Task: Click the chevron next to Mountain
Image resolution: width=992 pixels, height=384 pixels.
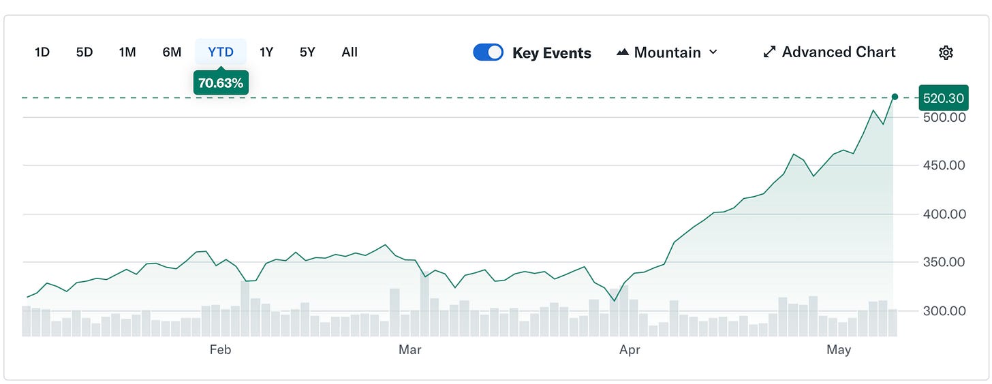Action: pos(713,52)
